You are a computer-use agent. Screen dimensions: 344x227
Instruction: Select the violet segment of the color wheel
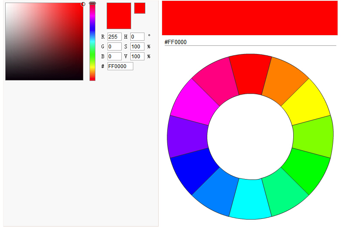187,137
